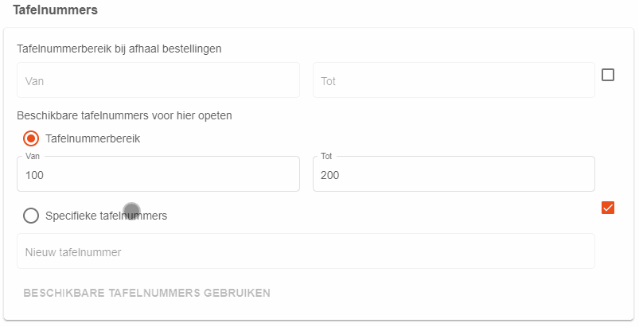Click the 'Nieuw tafelnummer' placeholder text
Image resolution: width=639 pixels, height=327 pixels.
point(73,252)
